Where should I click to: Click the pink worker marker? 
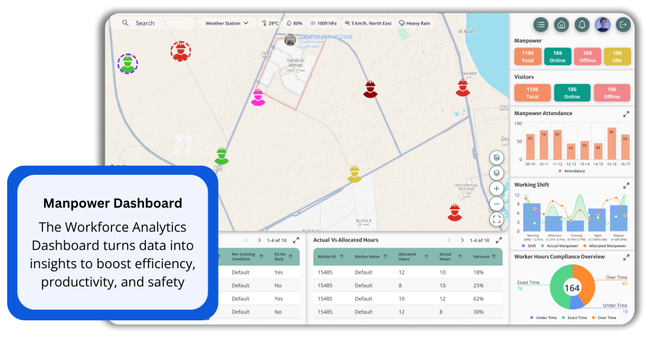click(x=258, y=97)
